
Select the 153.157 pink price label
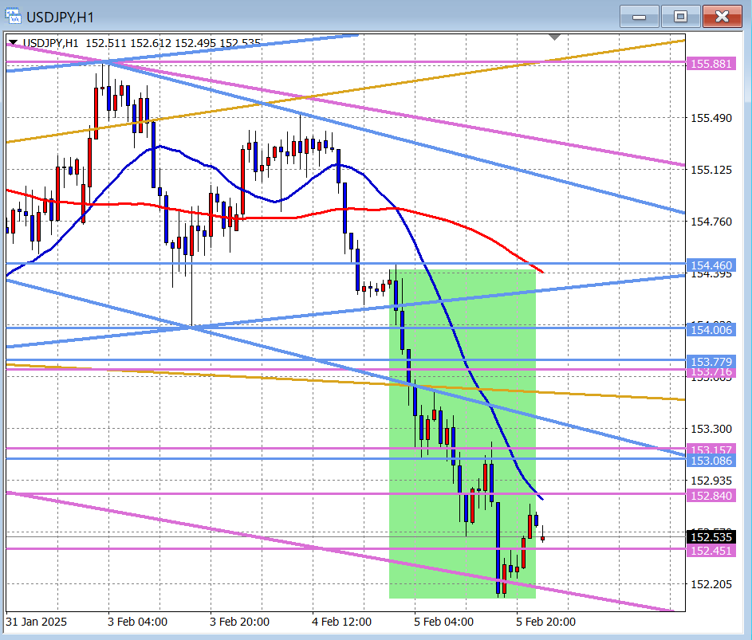tap(710, 450)
